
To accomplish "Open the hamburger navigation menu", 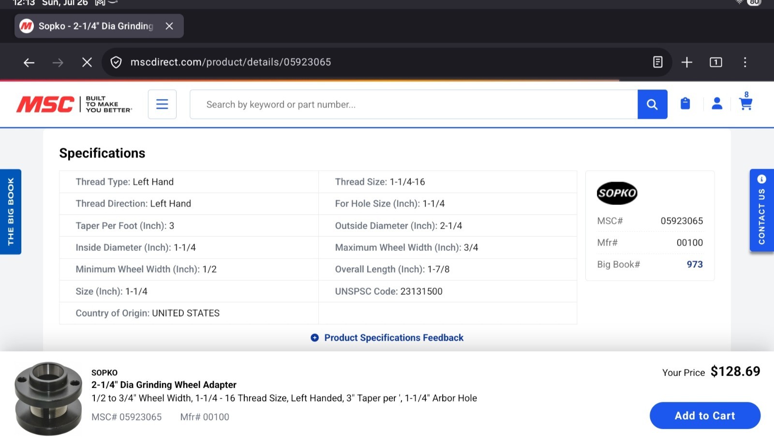I will [162, 104].
